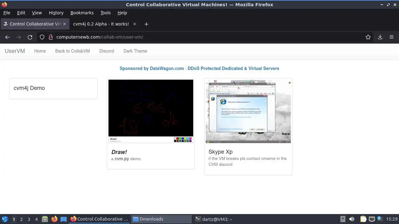Open the Bookmarks menu
Screen dimensions: 399x224
pyautogui.click(x=82, y=13)
